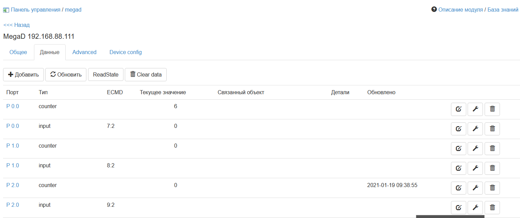Click wrench icon for P 1.0 counter row

(475, 149)
